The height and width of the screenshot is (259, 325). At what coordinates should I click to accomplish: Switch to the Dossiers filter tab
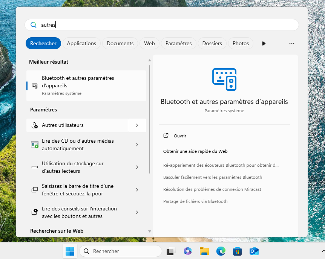(212, 43)
